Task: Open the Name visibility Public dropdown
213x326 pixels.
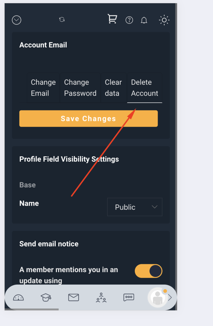Action: (x=135, y=207)
